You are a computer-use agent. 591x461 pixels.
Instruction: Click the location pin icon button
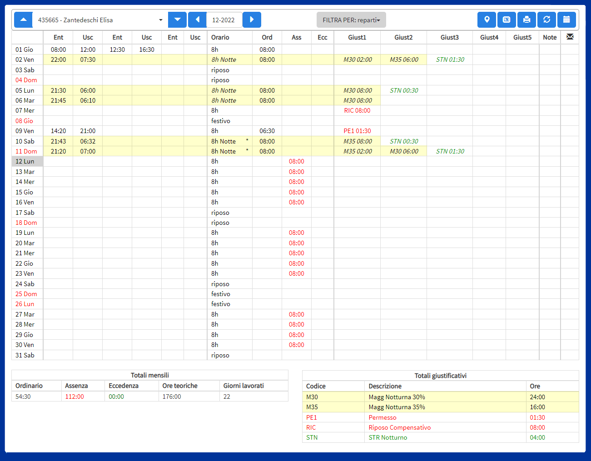[x=487, y=20]
